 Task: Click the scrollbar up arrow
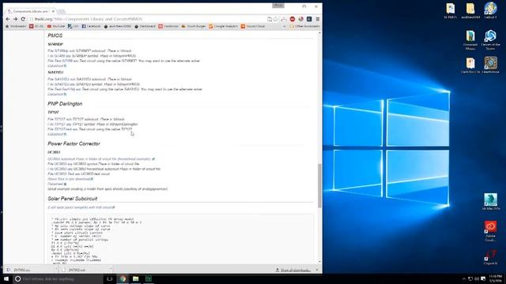pyautogui.click(x=319, y=33)
